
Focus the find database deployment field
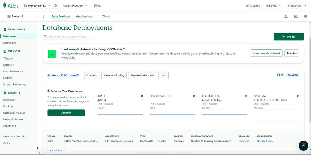68,37
